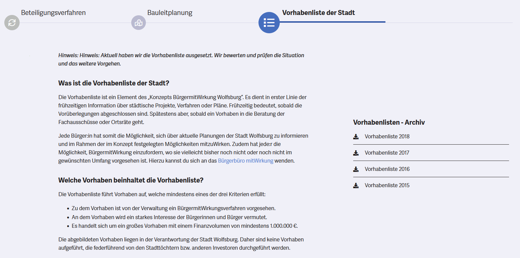
Task: Open the Bürgerbüro mitWirkung link
Action: (x=246, y=161)
